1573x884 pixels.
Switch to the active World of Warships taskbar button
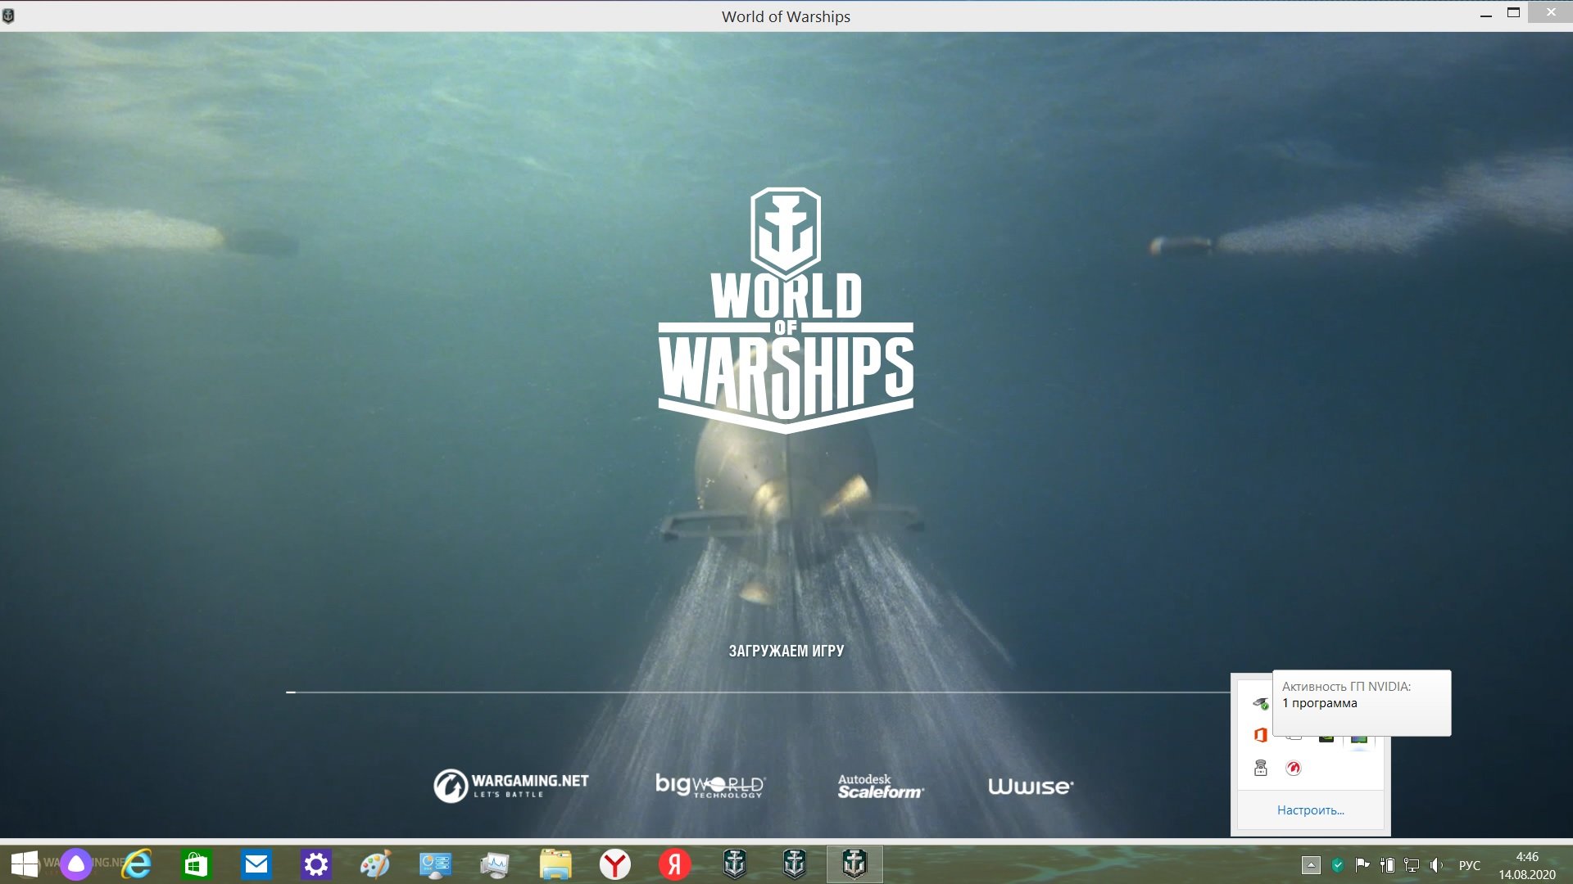(x=854, y=864)
